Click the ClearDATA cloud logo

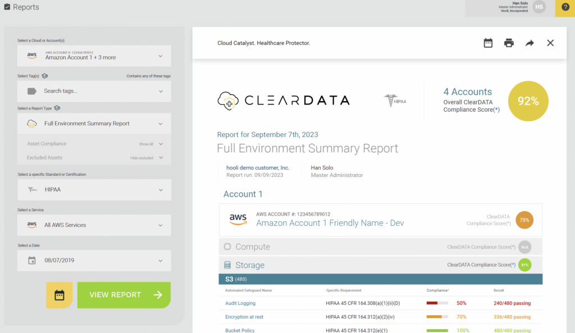coord(228,101)
